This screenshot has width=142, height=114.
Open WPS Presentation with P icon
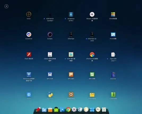tap(71, 75)
